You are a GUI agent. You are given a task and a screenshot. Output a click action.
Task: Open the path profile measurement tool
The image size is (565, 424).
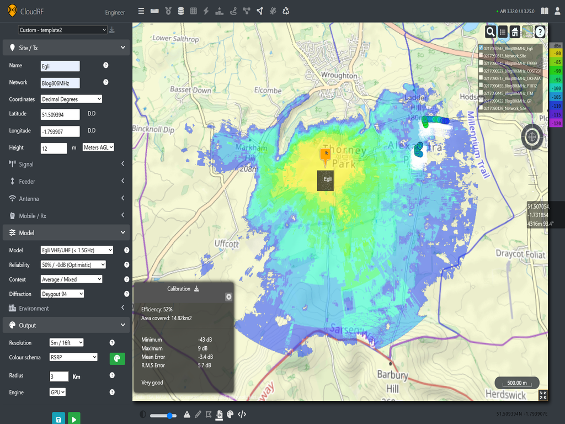pyautogui.click(x=154, y=10)
